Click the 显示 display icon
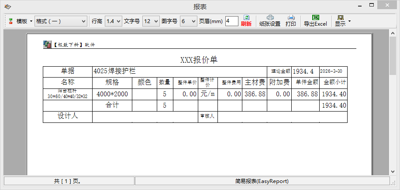 point(340,20)
